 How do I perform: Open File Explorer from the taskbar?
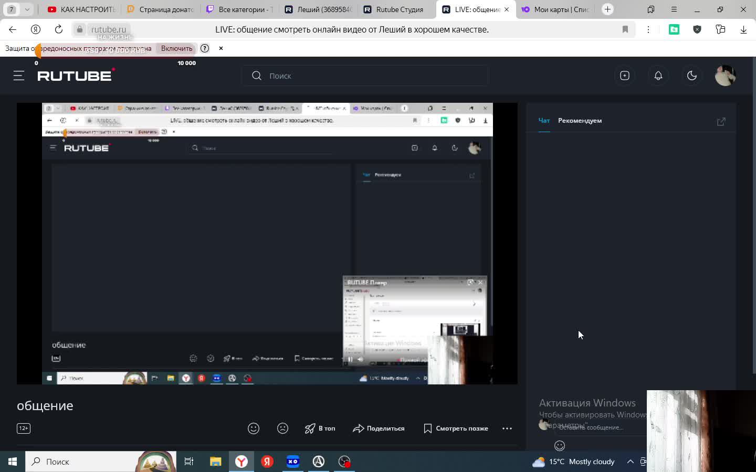(x=215, y=462)
